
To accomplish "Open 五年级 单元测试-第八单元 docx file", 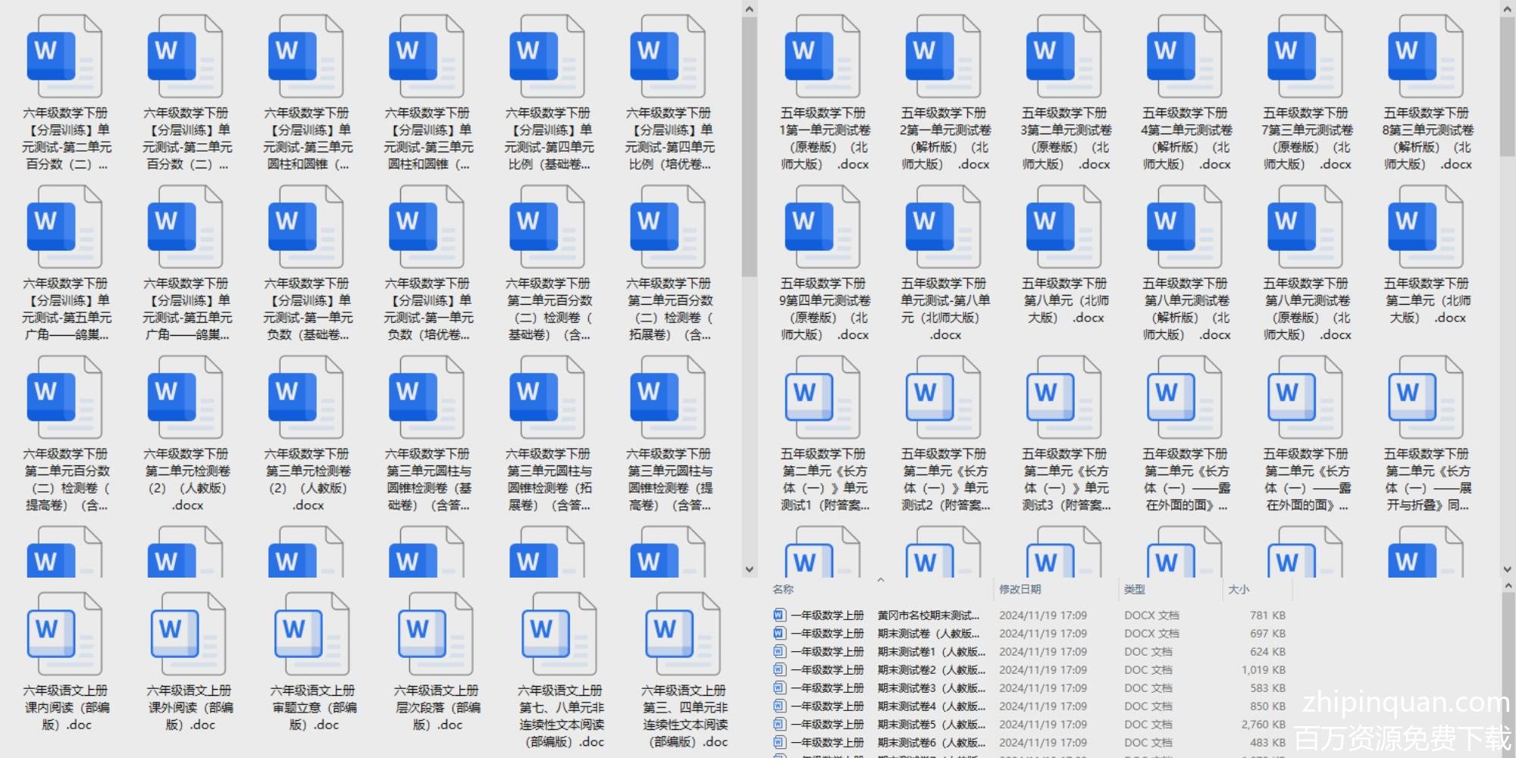I will click(944, 227).
